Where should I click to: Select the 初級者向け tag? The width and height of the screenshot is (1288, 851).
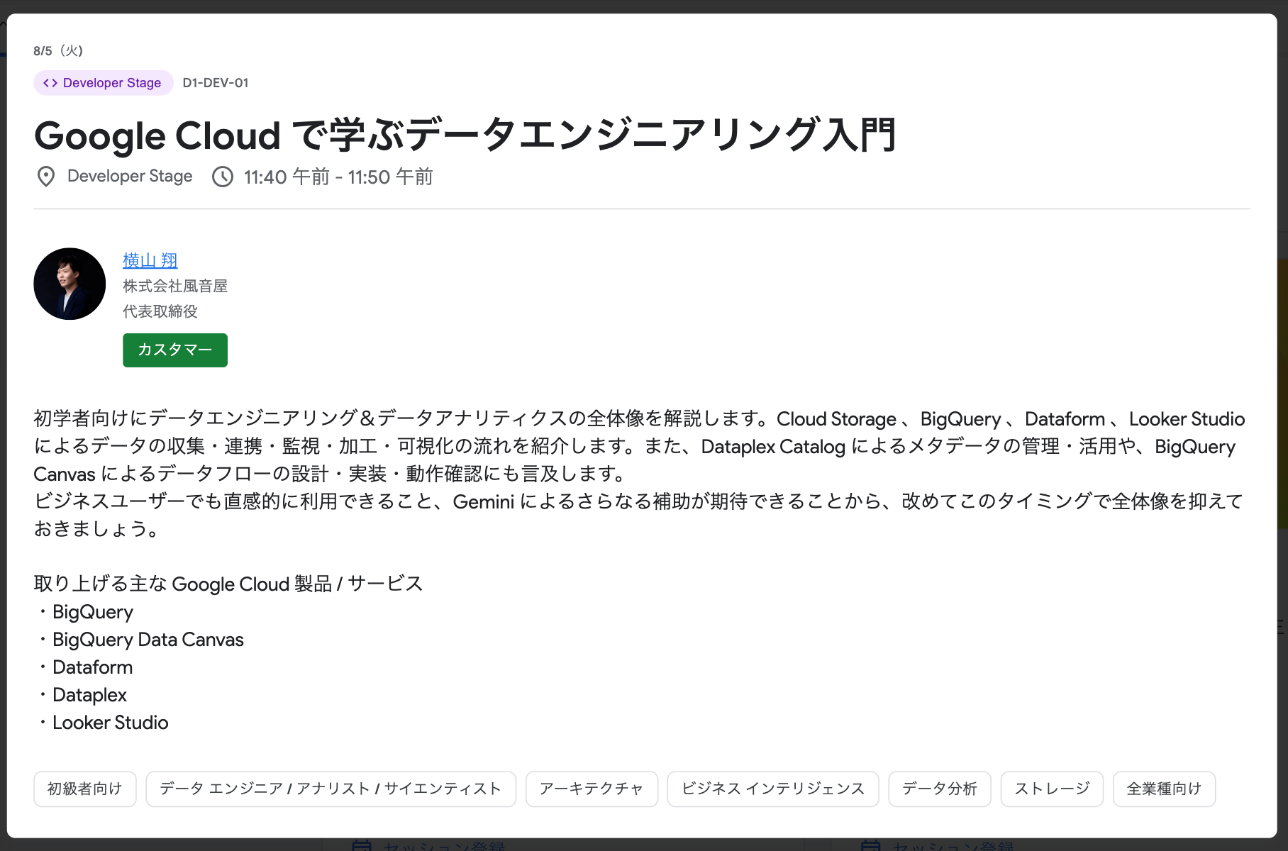click(x=85, y=789)
